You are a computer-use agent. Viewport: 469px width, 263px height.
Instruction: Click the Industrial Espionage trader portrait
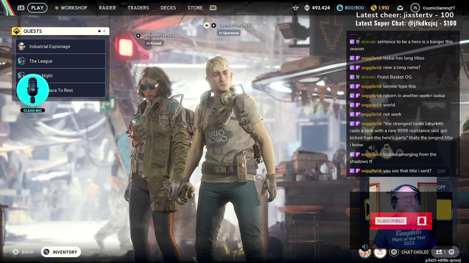pyautogui.click(x=22, y=46)
